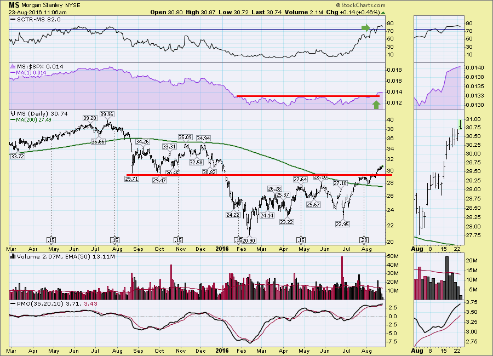Click the NYSE exchange label

(73, 5)
